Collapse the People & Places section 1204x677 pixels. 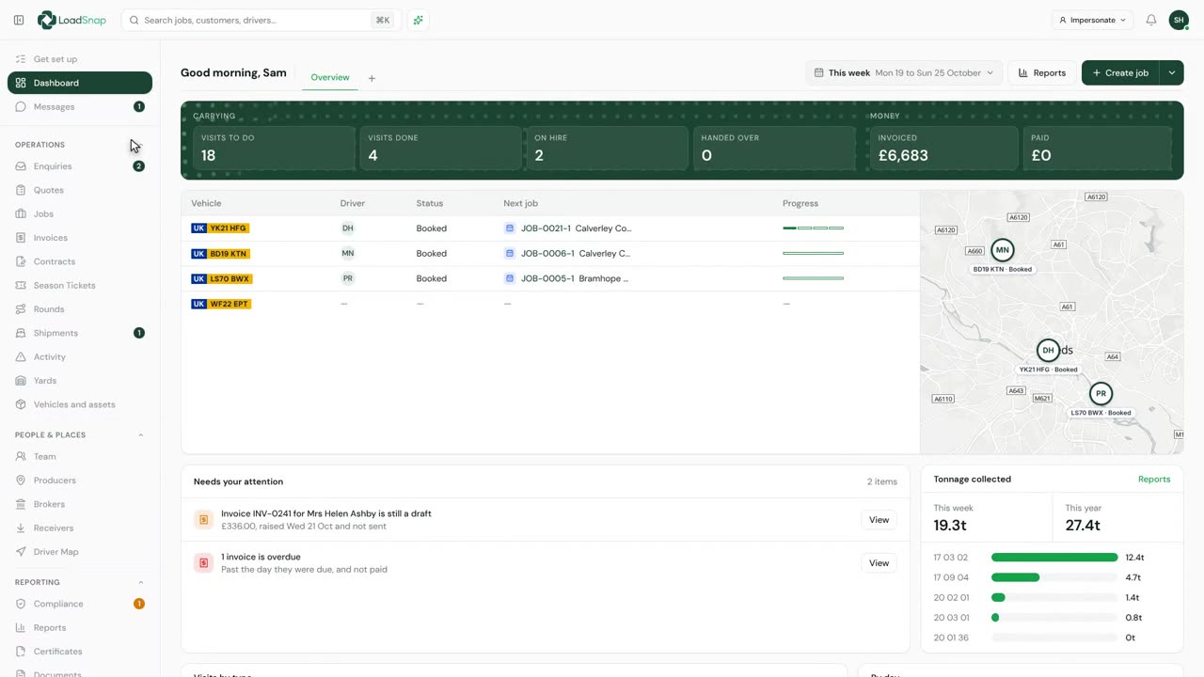[x=141, y=434]
